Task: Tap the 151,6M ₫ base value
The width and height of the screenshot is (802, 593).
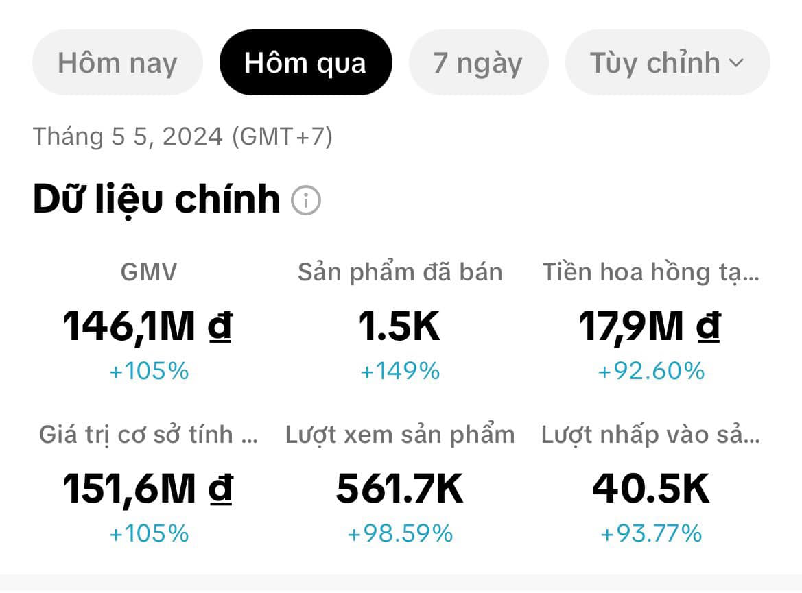Action: [148, 489]
